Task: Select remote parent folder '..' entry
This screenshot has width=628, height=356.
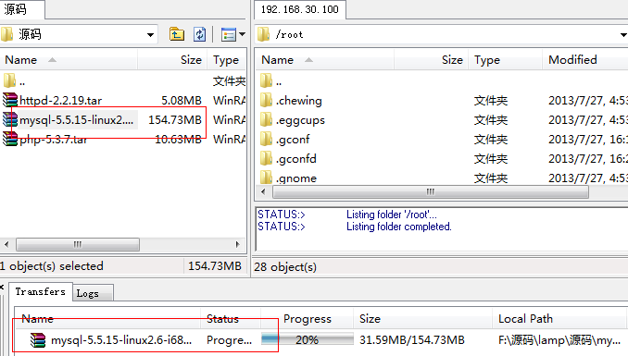Action: point(270,81)
